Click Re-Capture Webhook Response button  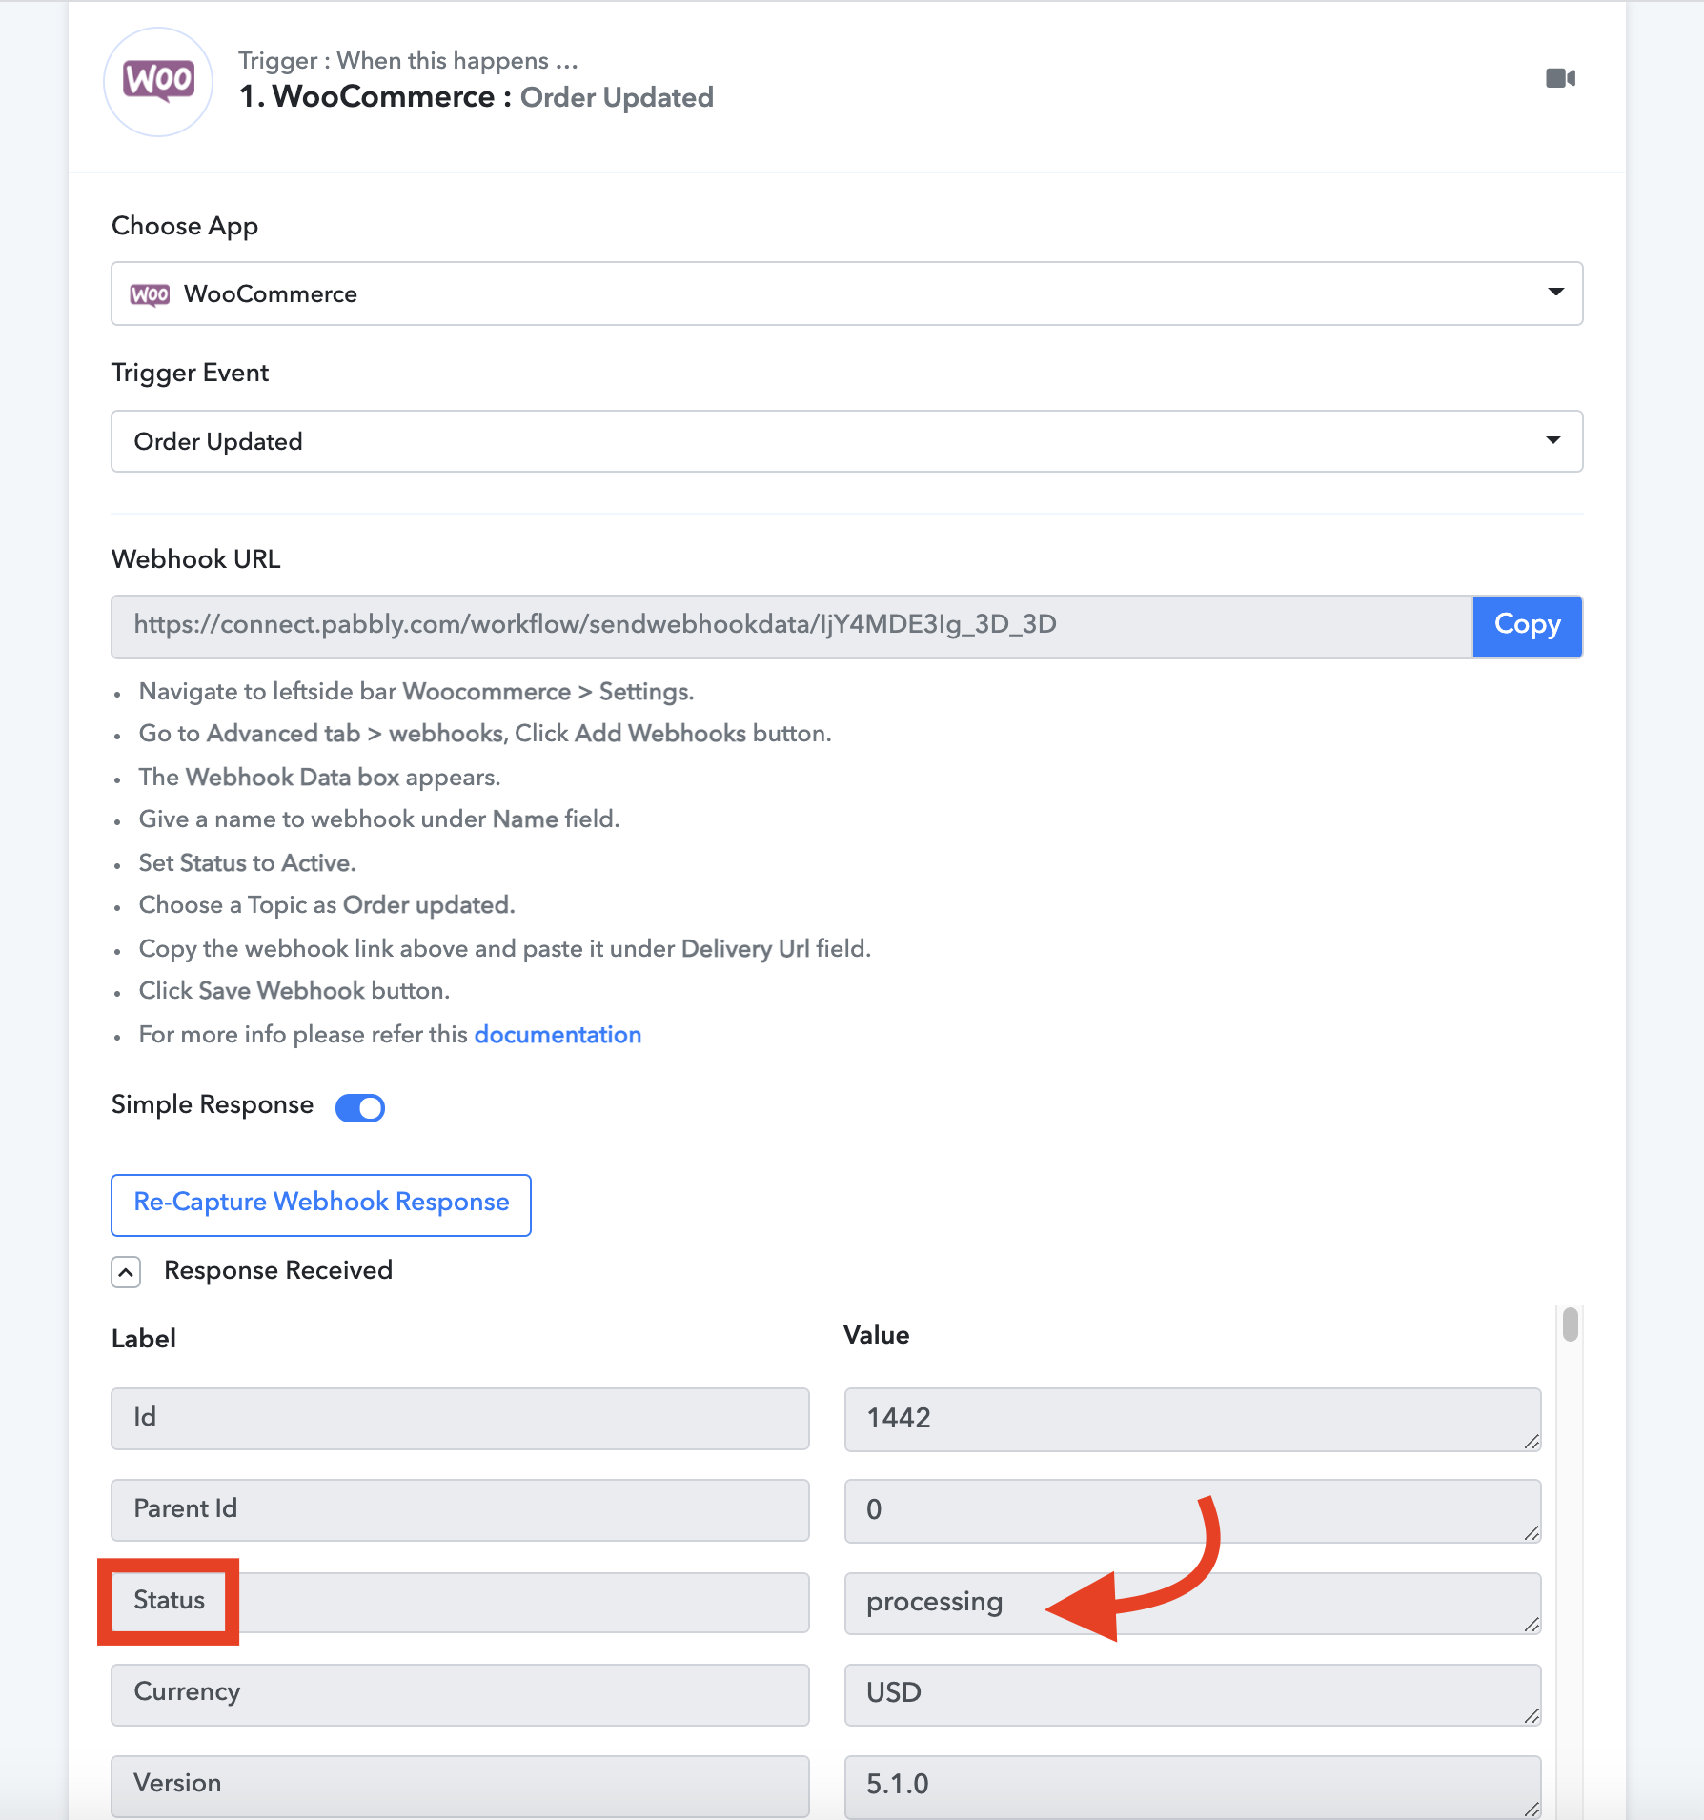pos(321,1204)
